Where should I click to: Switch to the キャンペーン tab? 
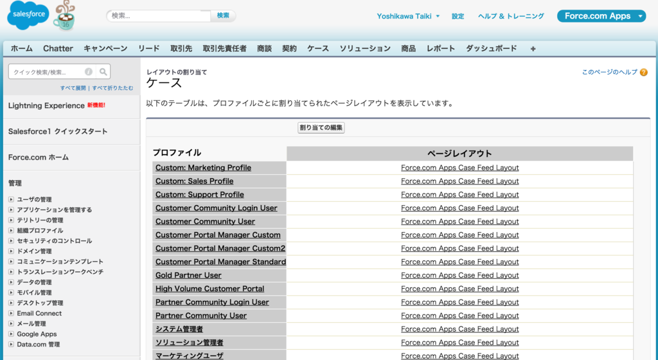(x=105, y=49)
